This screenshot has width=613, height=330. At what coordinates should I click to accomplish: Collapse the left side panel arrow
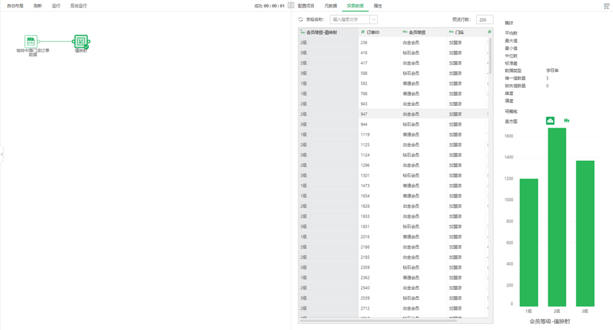(2, 155)
